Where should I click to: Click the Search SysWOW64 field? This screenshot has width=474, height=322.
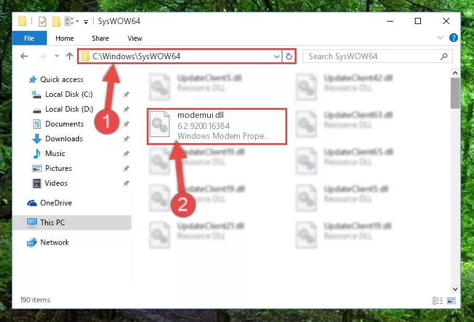378,56
